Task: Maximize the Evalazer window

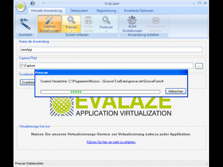Action: tap(199, 3)
